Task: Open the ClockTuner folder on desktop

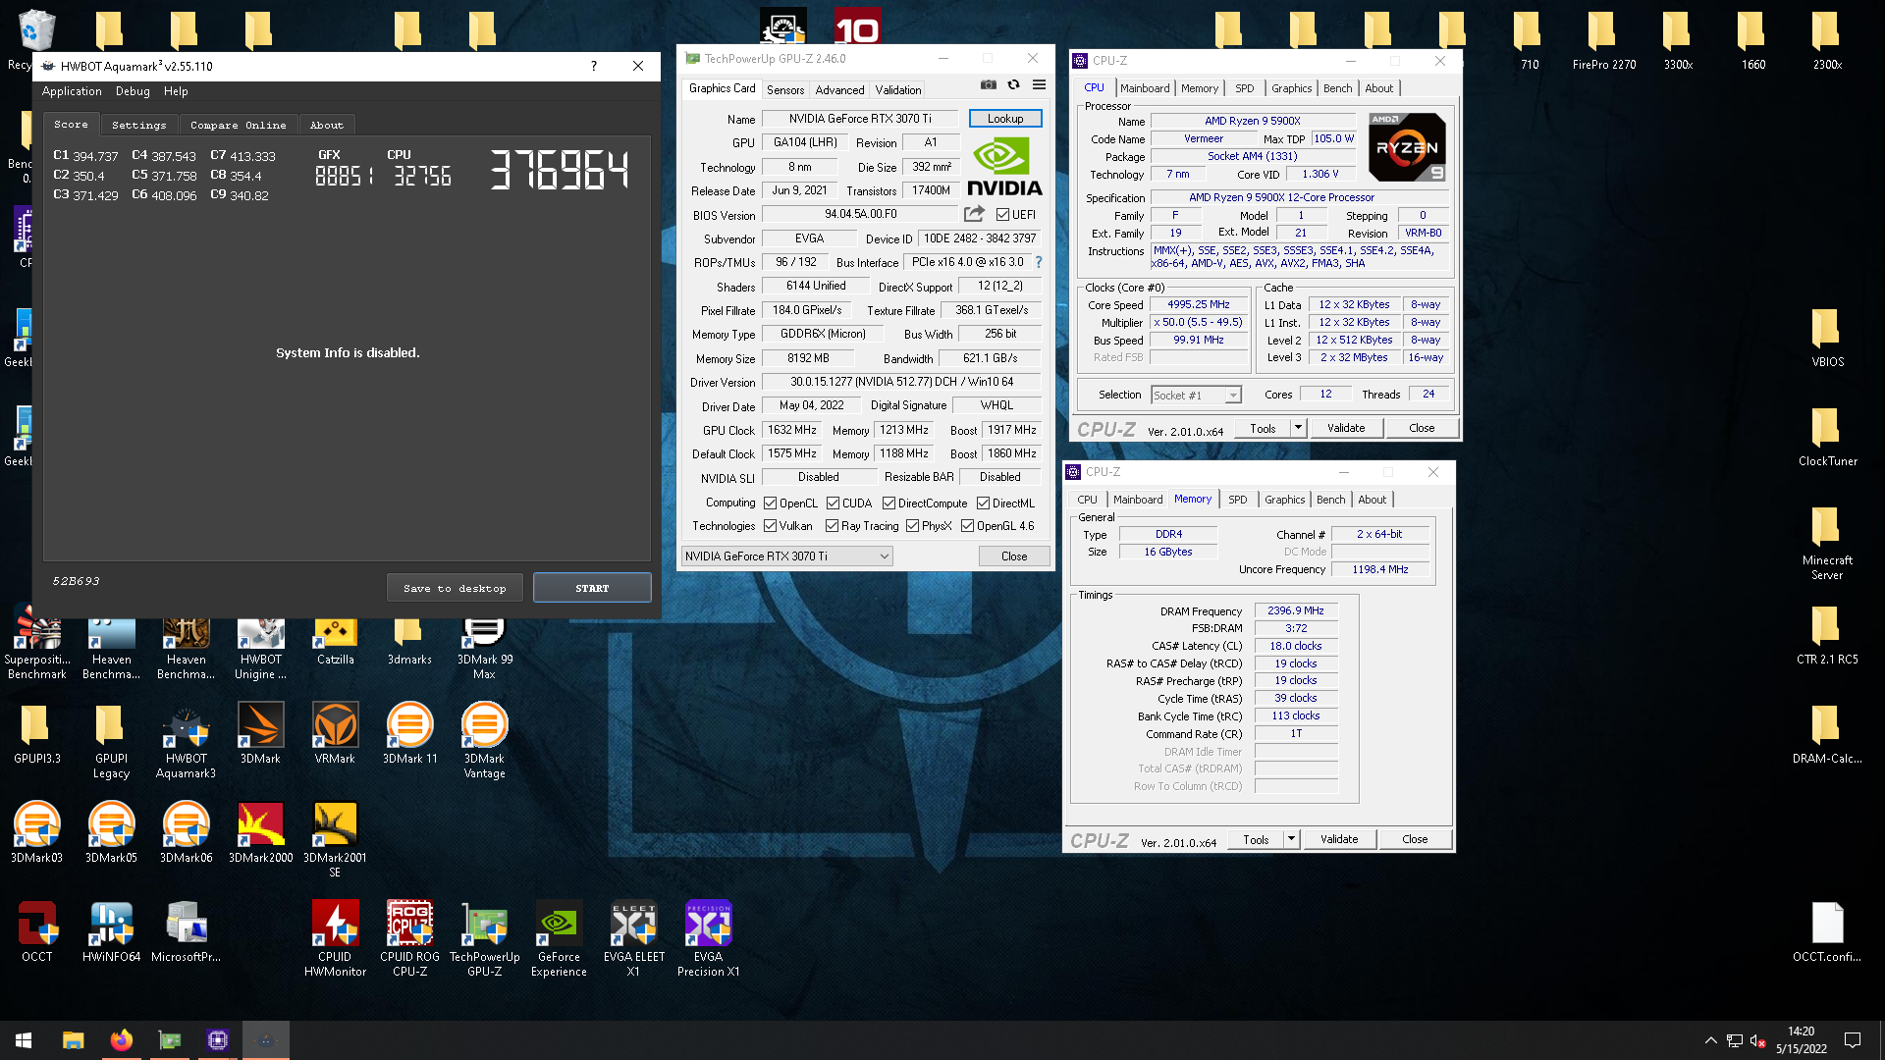Action: click(x=1827, y=436)
